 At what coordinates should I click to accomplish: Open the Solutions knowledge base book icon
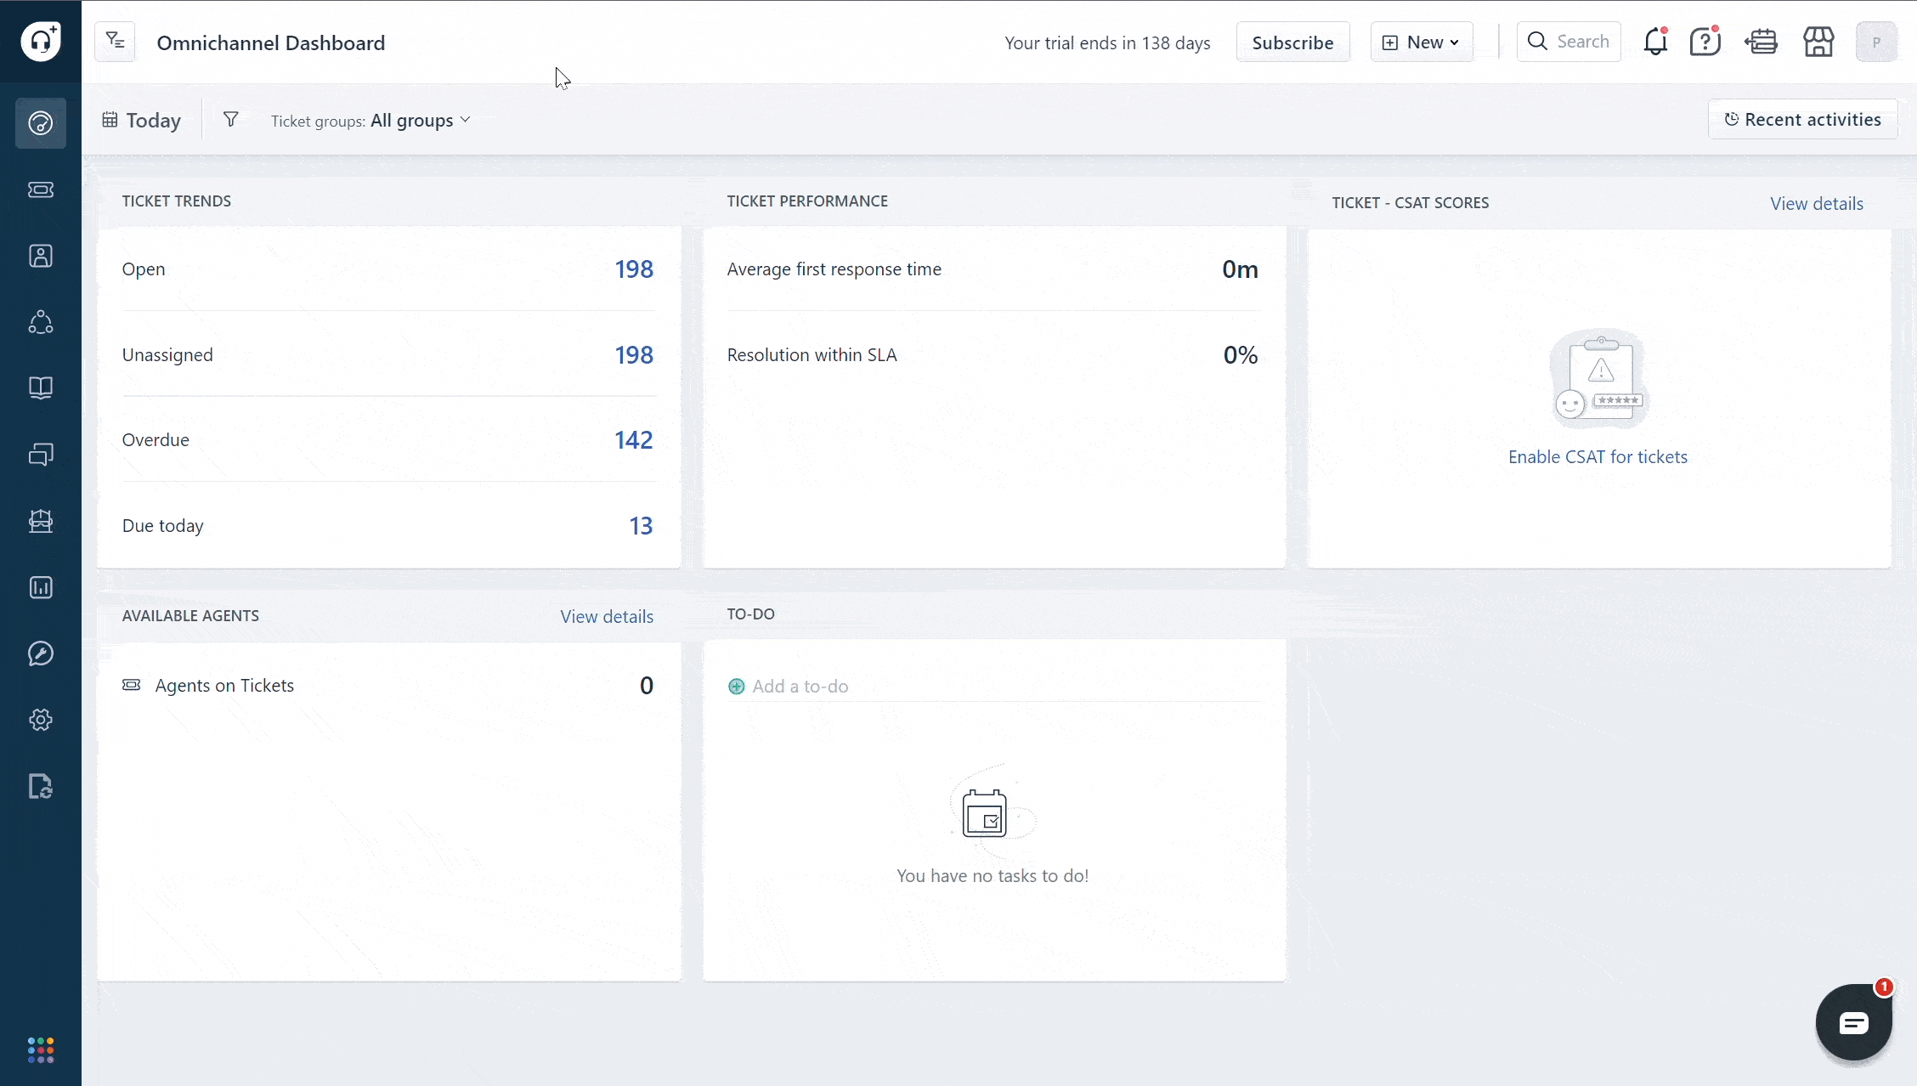[x=41, y=388]
